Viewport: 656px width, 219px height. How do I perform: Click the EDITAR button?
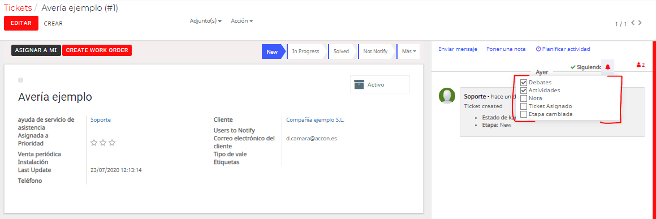click(21, 23)
